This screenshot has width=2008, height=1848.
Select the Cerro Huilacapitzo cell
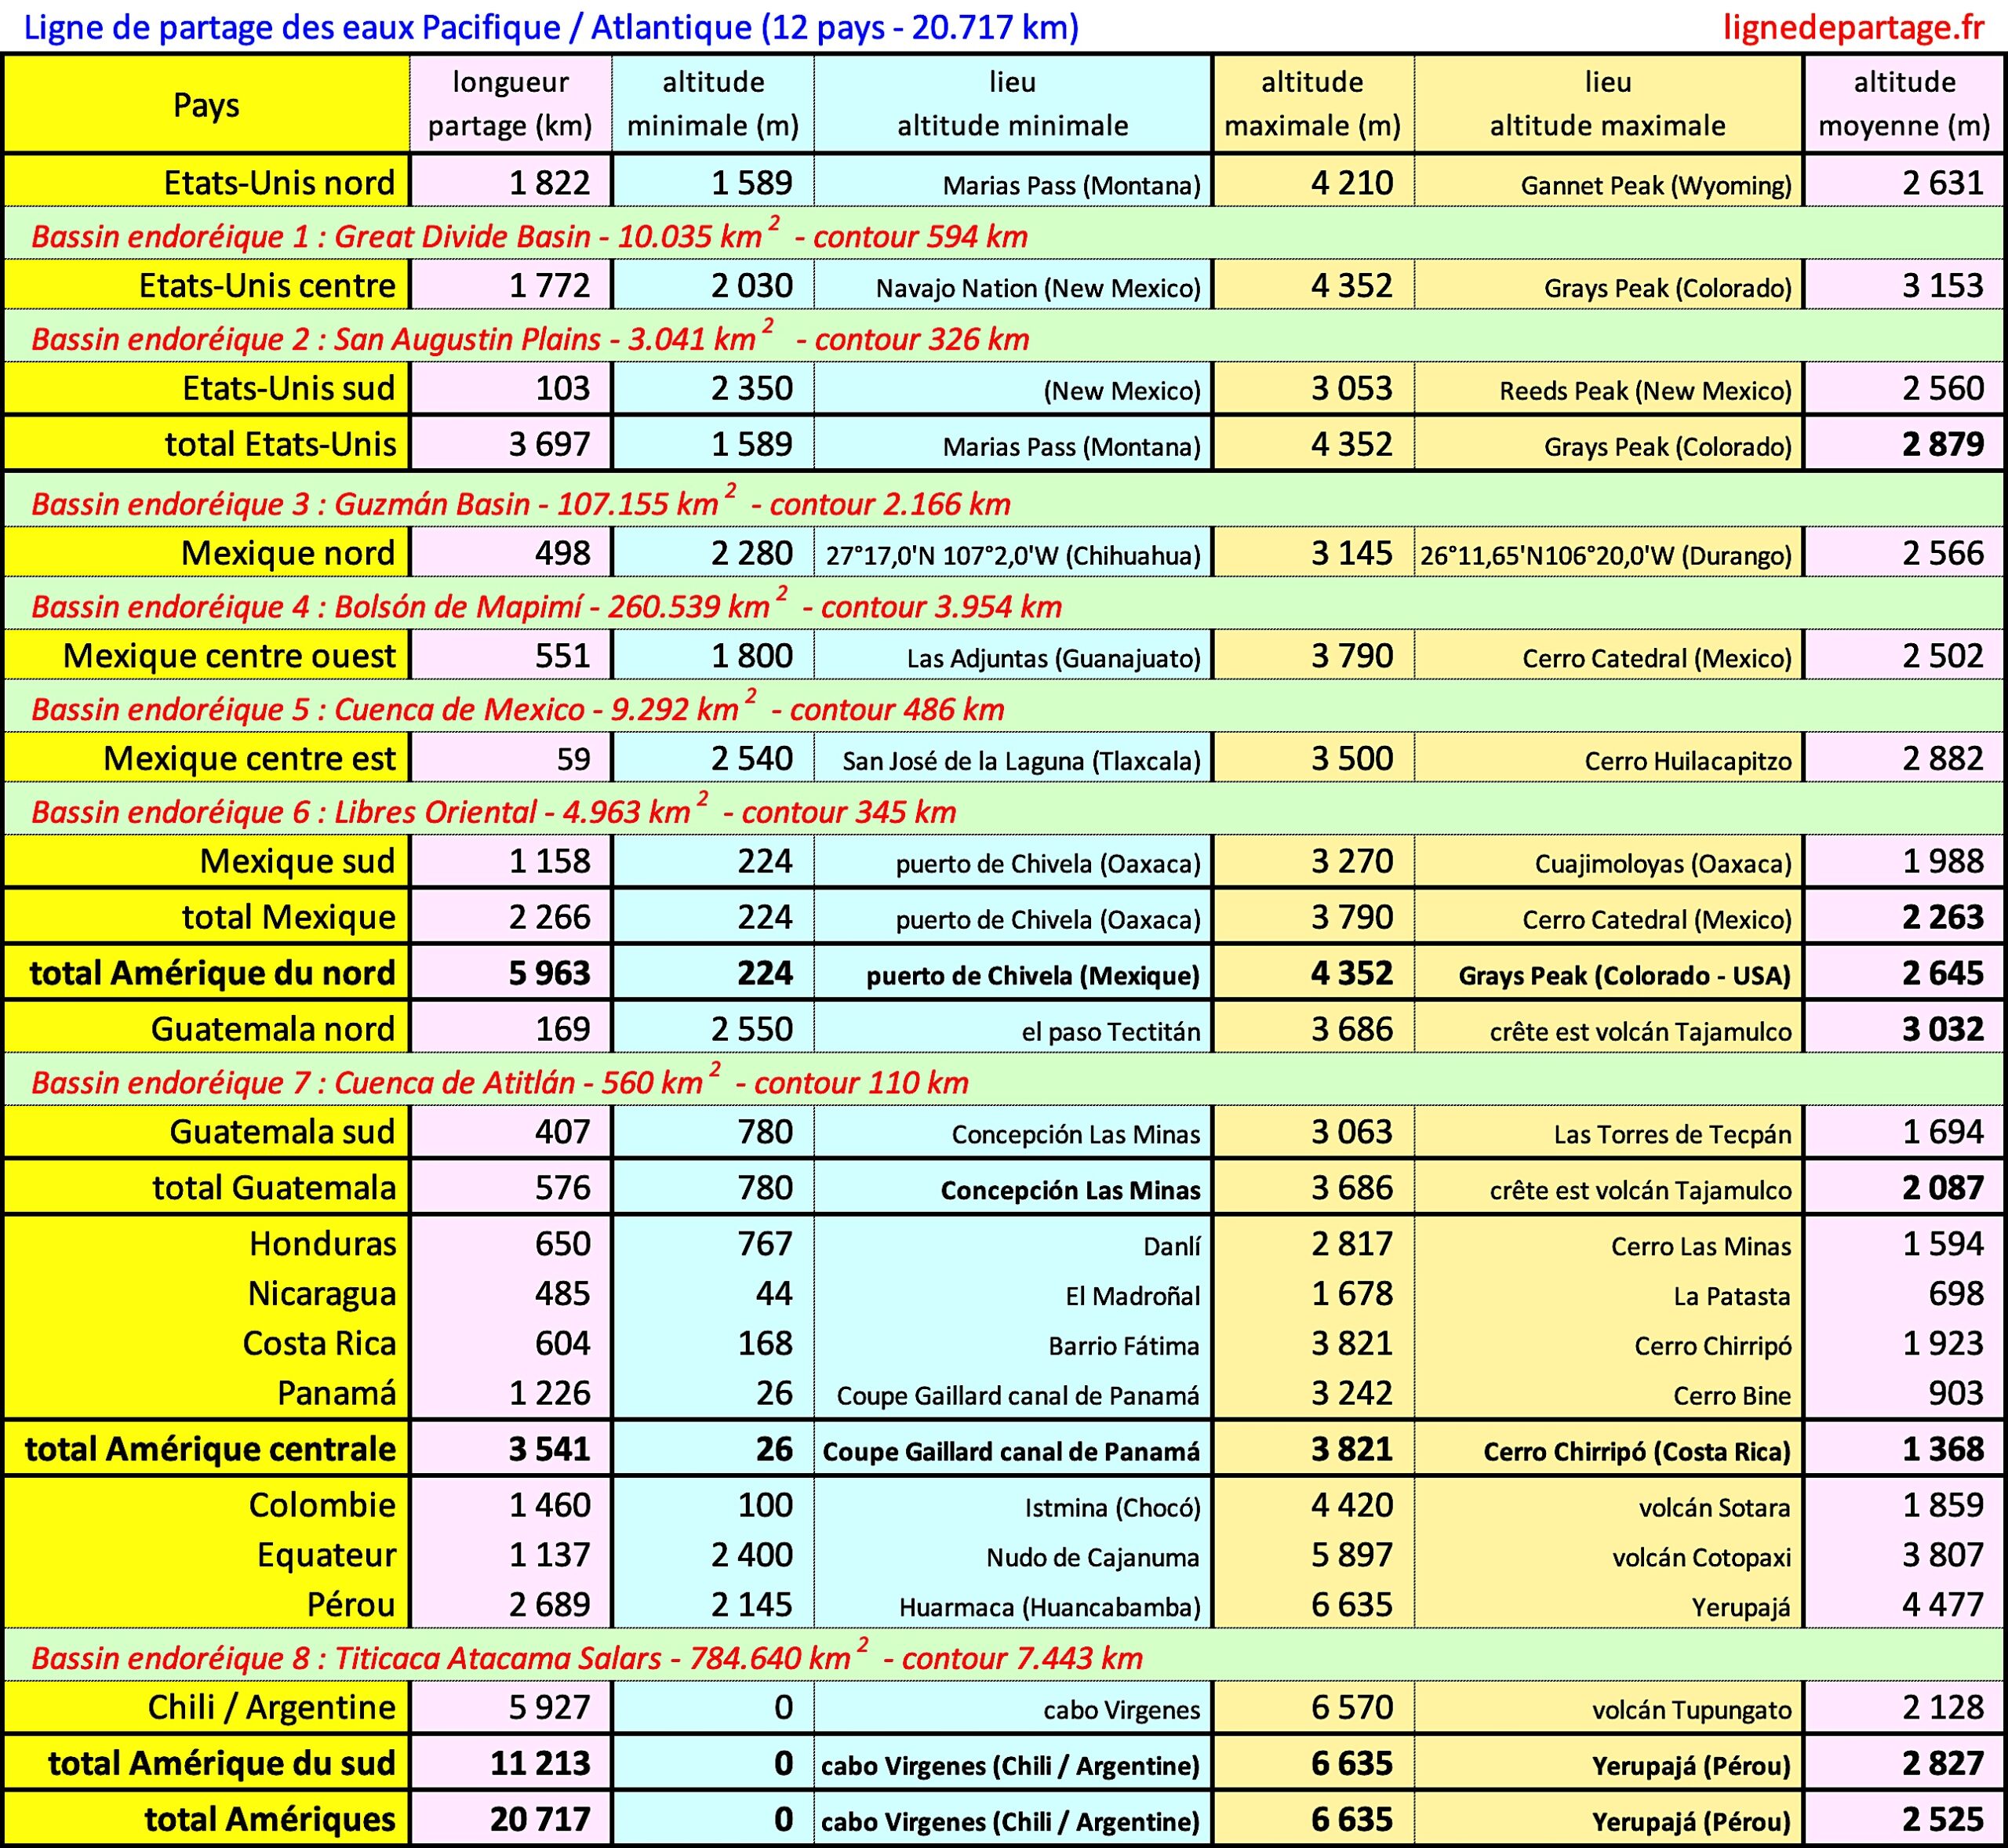[1687, 761]
